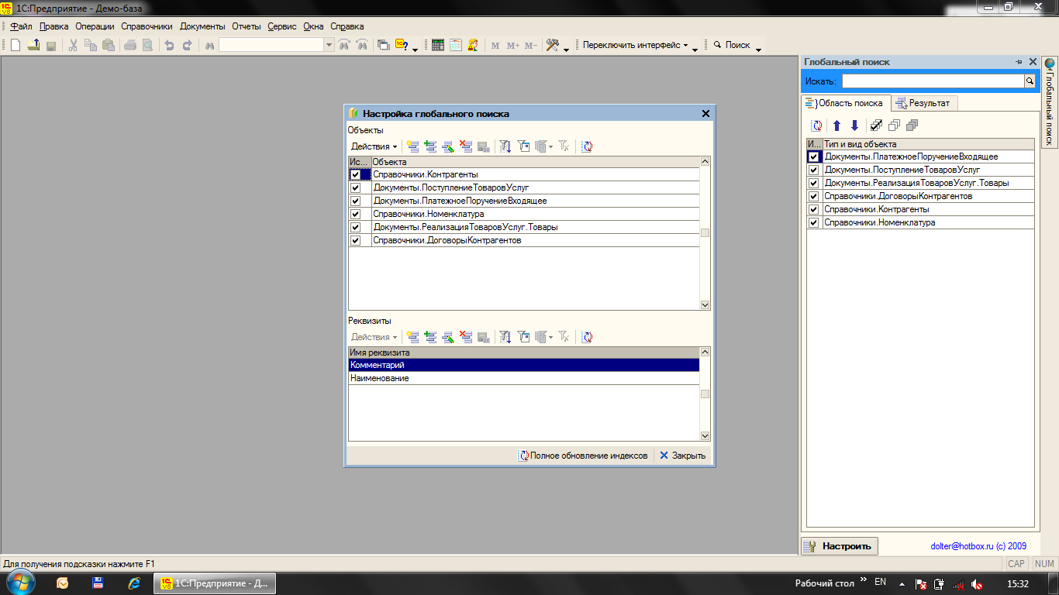
Task: Select the Область поиска tab
Action: pos(846,103)
